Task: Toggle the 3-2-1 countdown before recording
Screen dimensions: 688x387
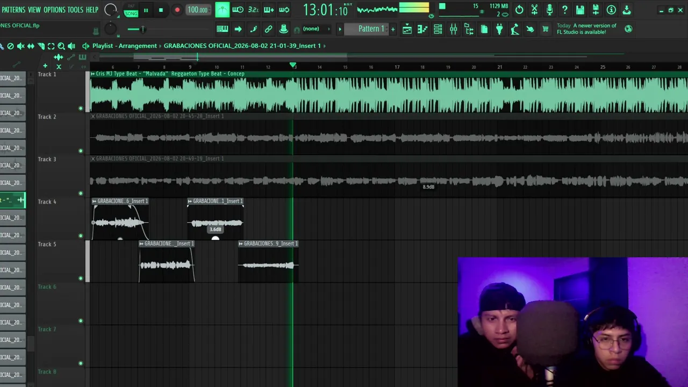Action: tap(253, 10)
